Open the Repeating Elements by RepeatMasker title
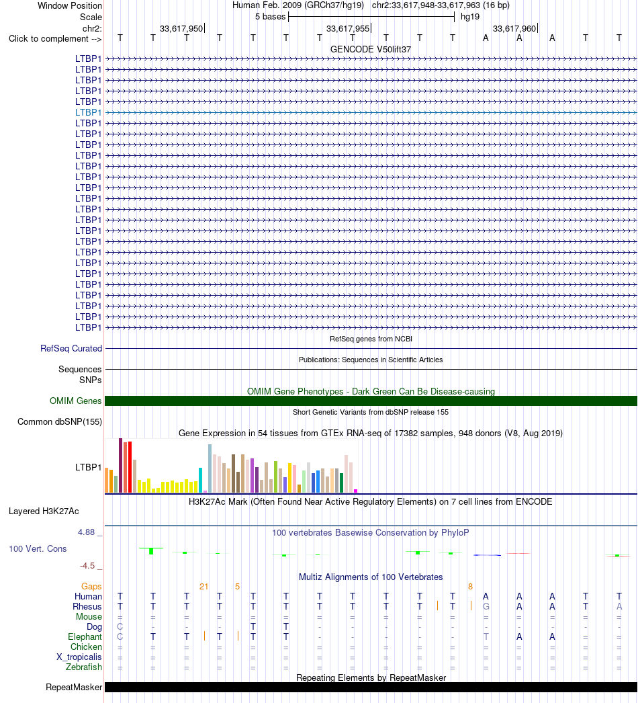Image resolution: width=638 pixels, height=703 pixels. click(x=371, y=678)
